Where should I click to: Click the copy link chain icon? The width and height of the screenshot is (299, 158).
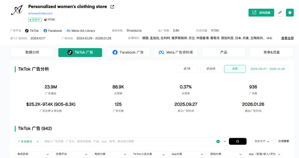[280, 12]
